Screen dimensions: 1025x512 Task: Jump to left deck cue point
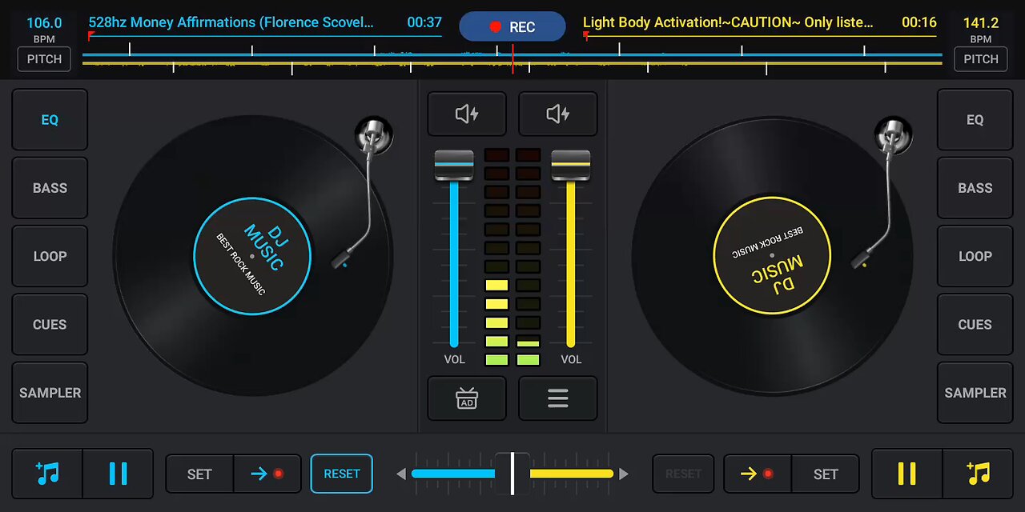point(267,474)
